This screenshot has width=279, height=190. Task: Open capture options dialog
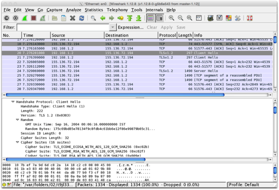(15, 18)
